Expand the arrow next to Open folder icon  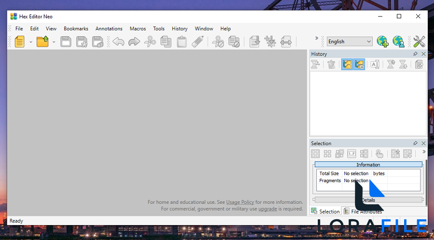[x=54, y=42]
